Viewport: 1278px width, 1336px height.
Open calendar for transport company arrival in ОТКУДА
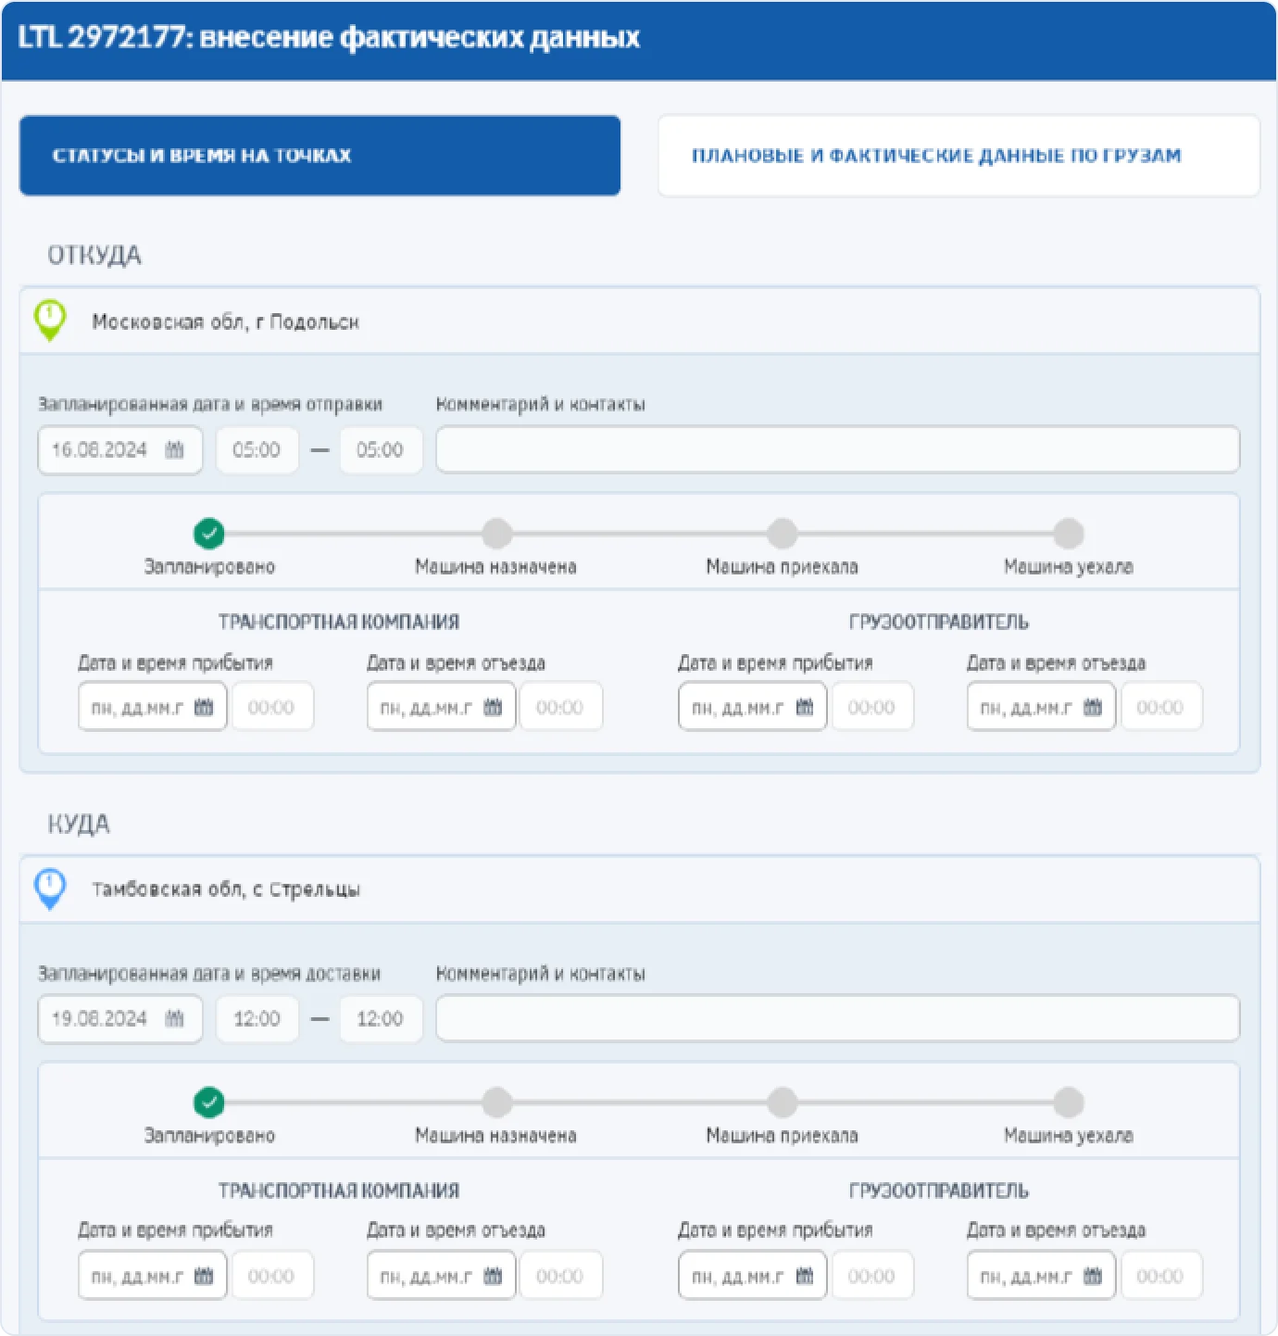click(204, 708)
